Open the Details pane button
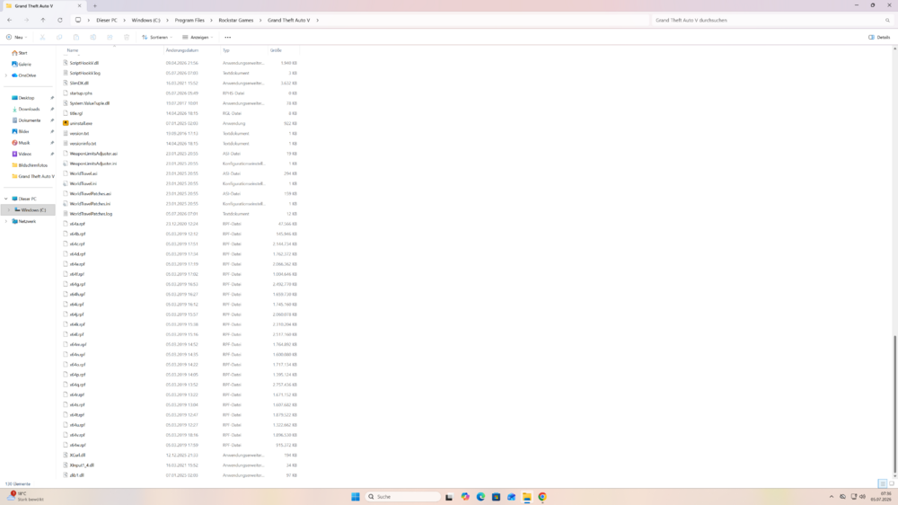This screenshot has height=505, width=898. [879, 37]
